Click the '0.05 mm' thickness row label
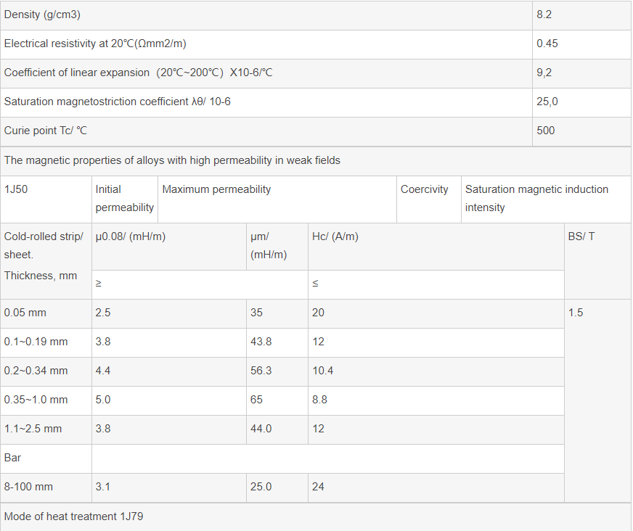 tap(25, 313)
